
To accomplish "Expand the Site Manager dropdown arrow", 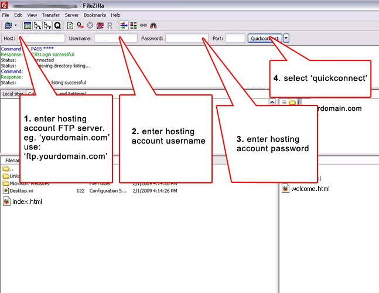I will (x=16, y=25).
